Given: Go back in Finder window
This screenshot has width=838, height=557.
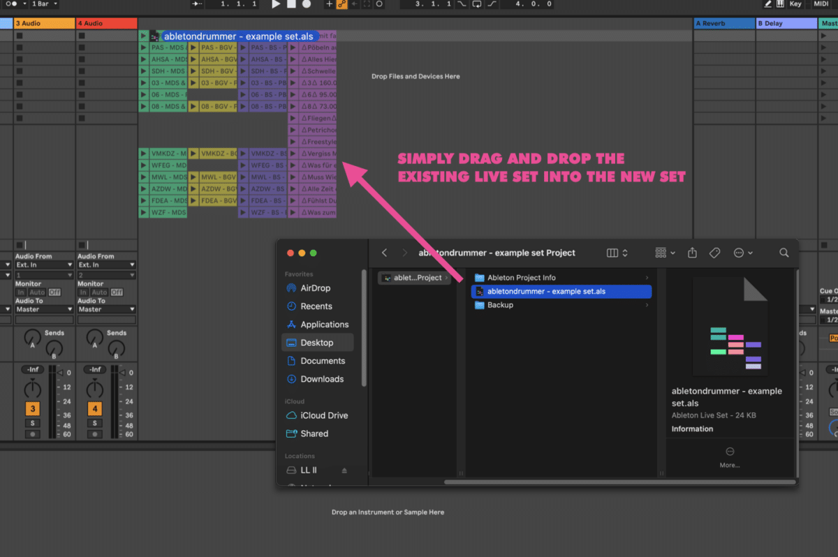Looking at the screenshot, I should coord(384,253).
